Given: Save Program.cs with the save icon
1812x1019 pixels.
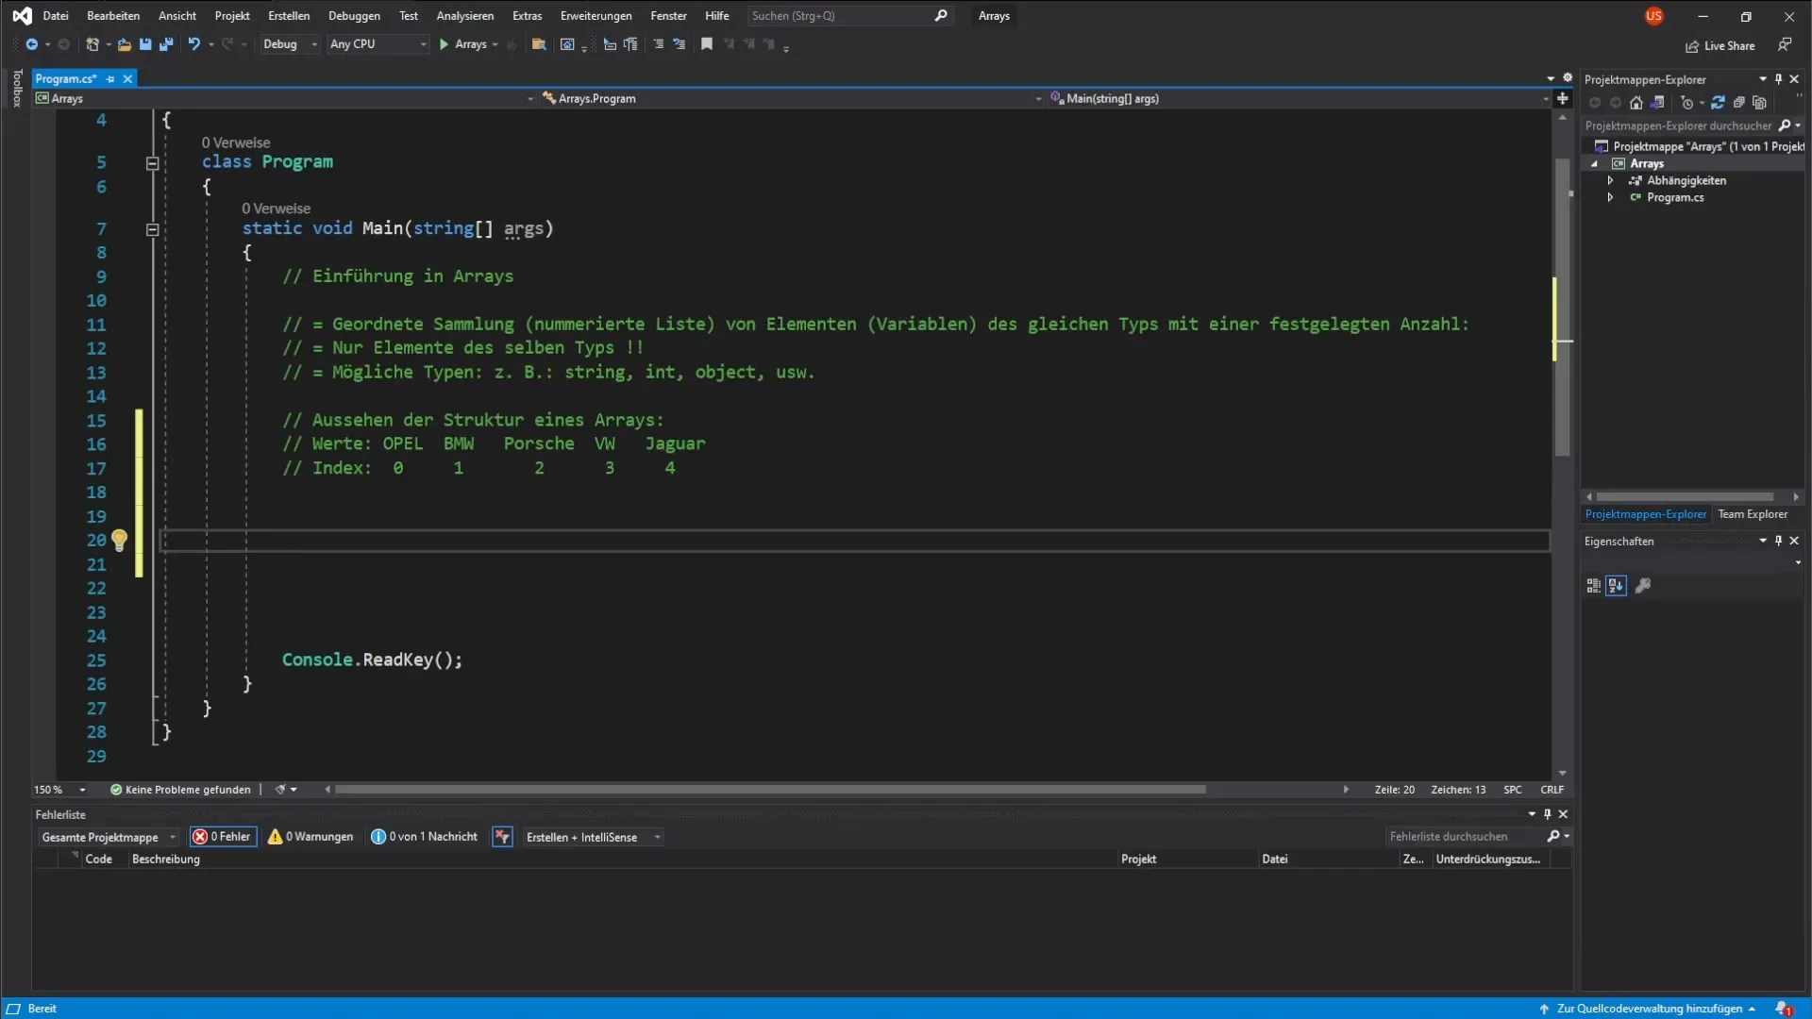Looking at the screenshot, I should tap(145, 44).
